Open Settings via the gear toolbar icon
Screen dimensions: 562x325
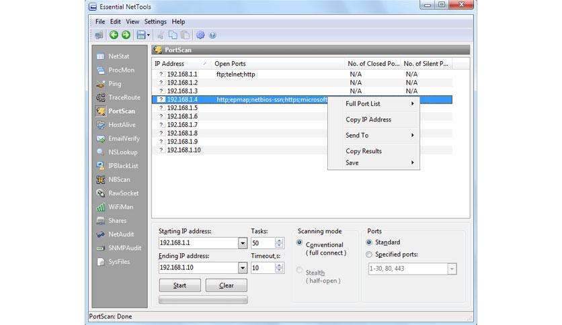coord(200,35)
